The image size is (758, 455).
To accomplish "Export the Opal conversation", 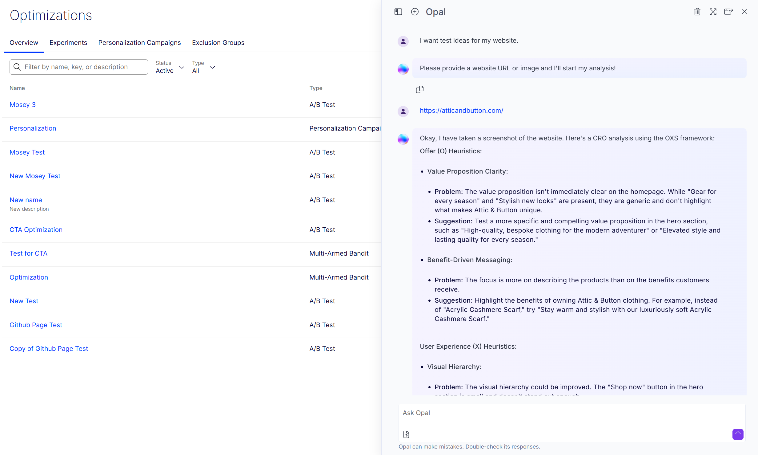I will (728, 12).
